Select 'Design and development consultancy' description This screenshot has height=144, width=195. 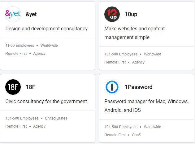click(x=46, y=28)
